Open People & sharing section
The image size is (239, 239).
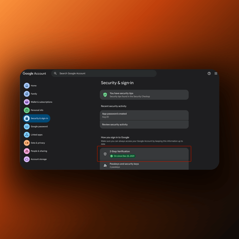click(39, 151)
